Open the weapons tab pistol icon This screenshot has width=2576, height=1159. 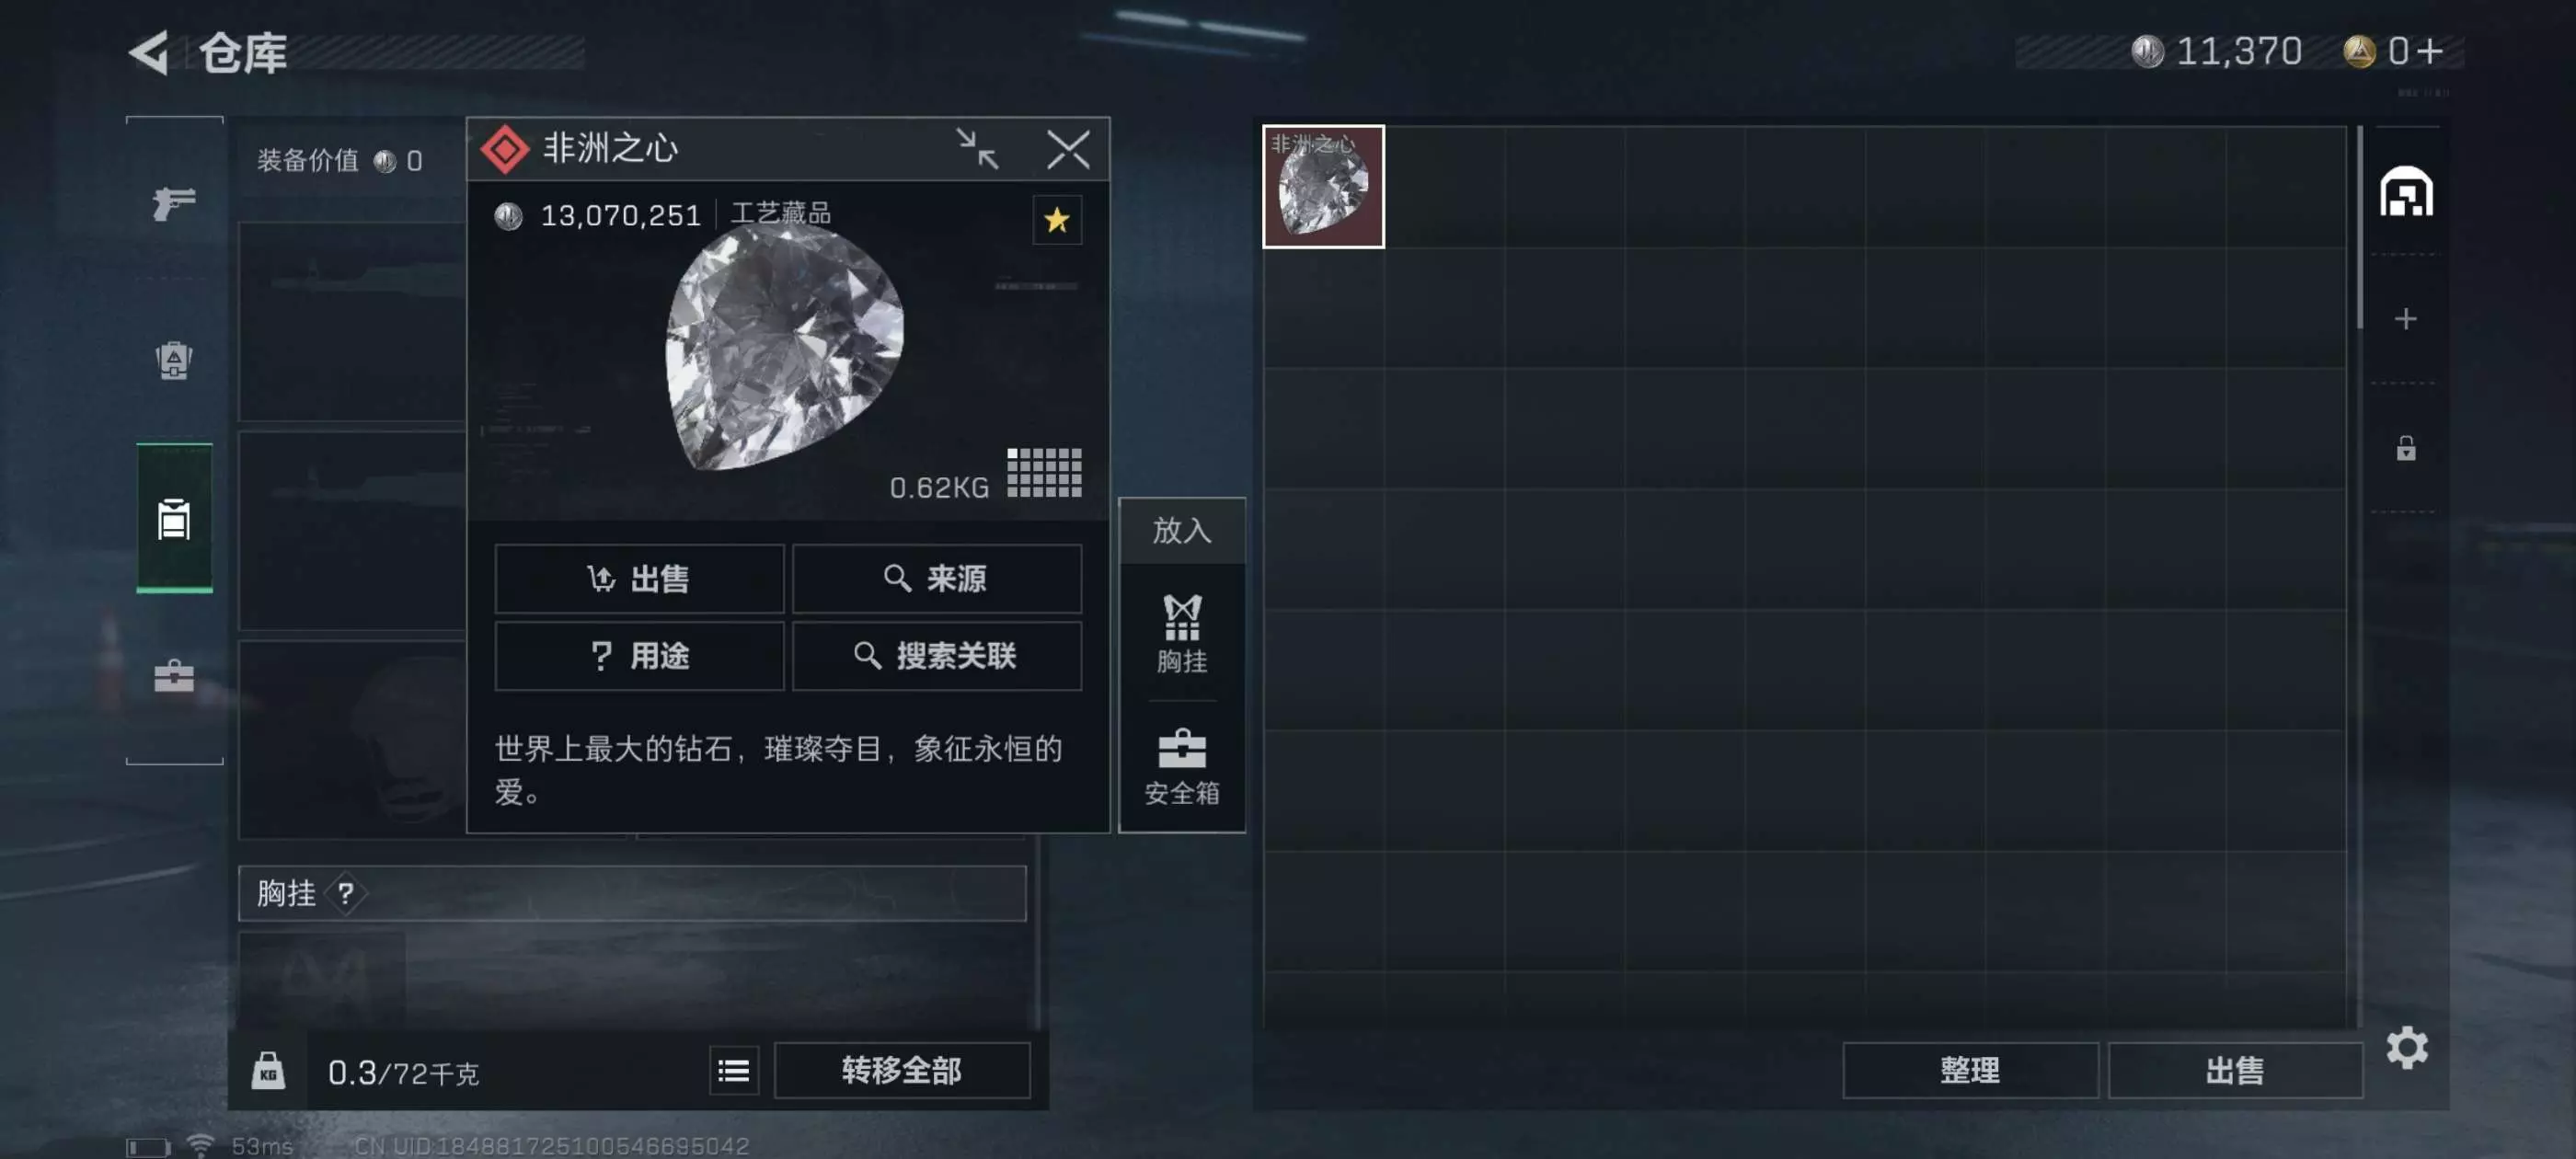[x=174, y=203]
